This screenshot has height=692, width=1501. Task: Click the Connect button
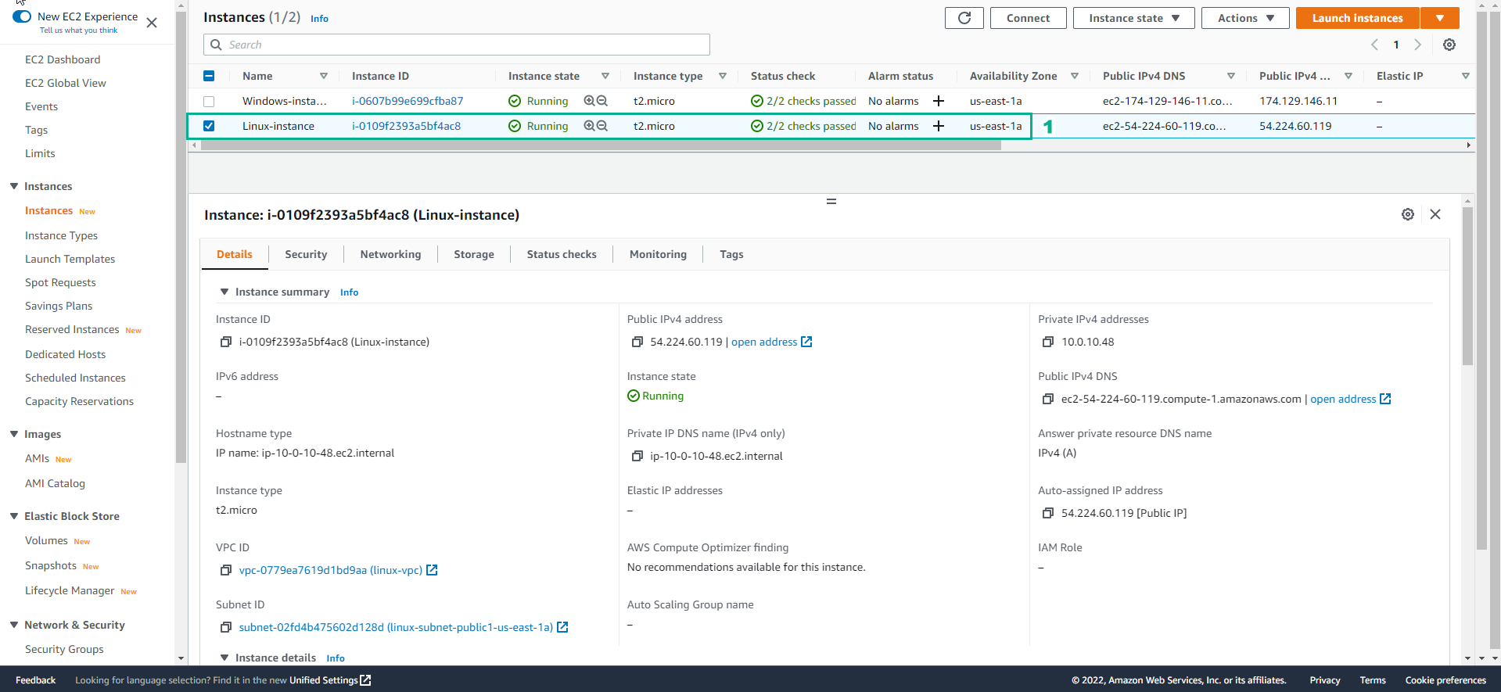pyautogui.click(x=1028, y=18)
